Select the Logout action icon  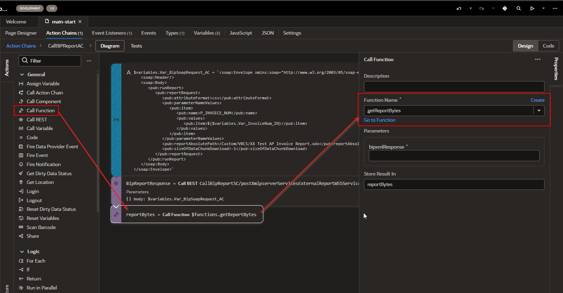(21, 200)
